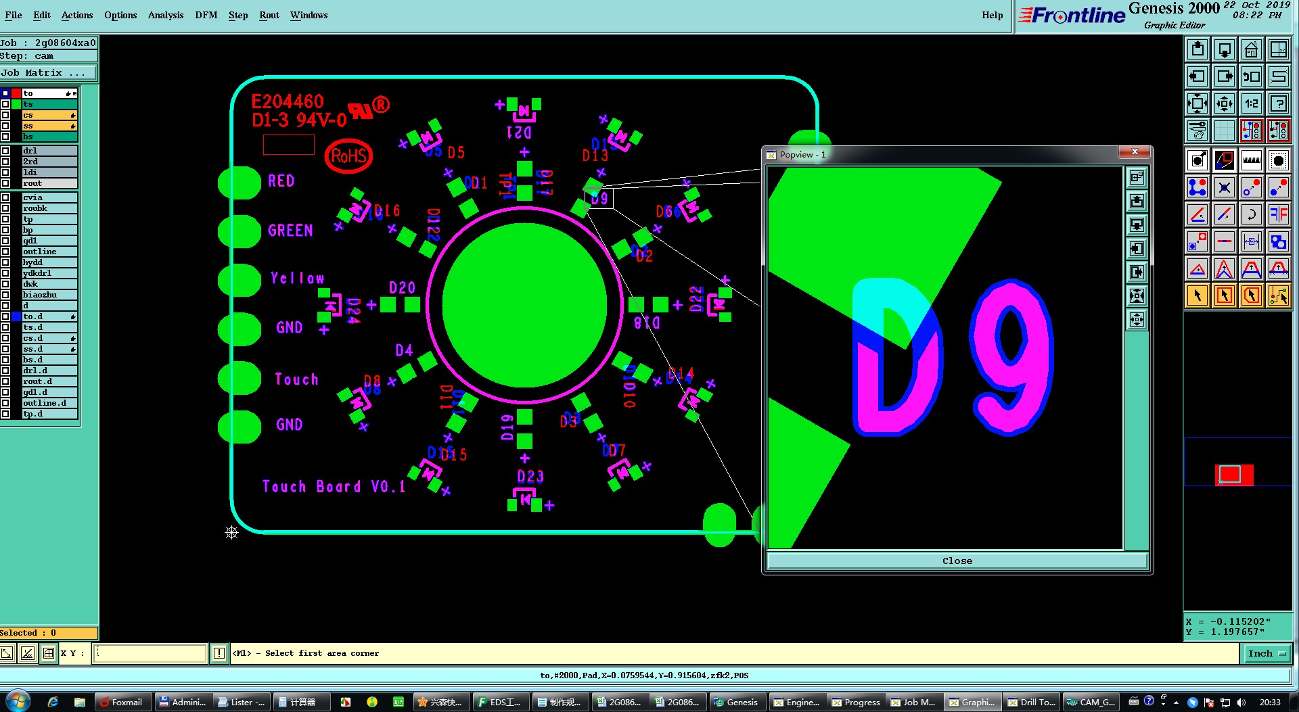
Task: Select the layer named gd1
Action: coord(49,241)
